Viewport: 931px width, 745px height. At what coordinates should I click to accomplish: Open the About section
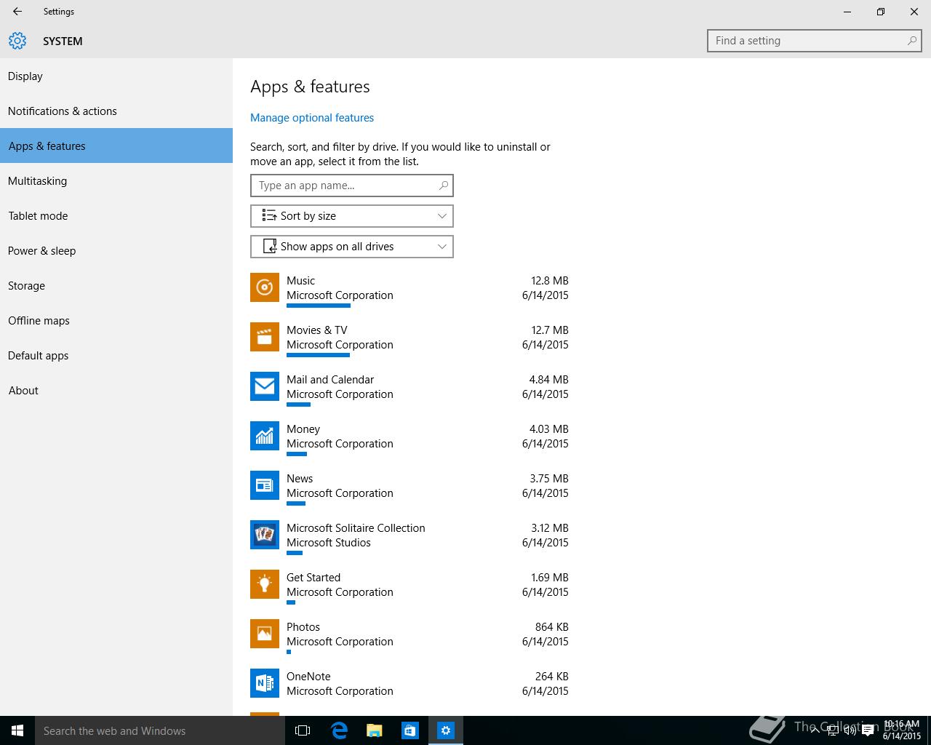pyautogui.click(x=116, y=390)
